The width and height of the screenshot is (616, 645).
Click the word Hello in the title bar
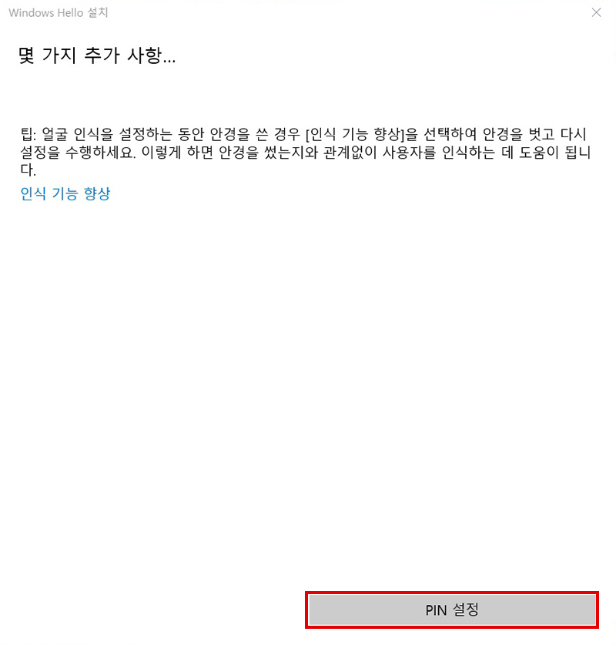[70, 13]
